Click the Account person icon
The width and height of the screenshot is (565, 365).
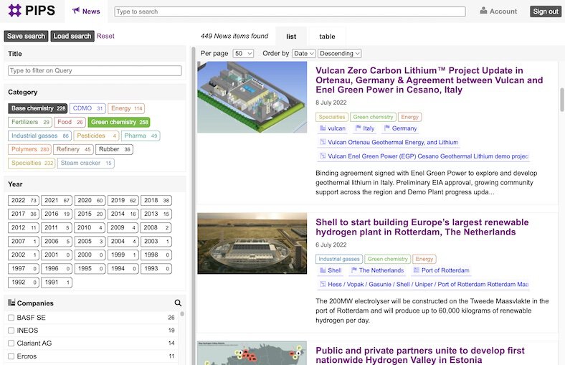coord(483,11)
